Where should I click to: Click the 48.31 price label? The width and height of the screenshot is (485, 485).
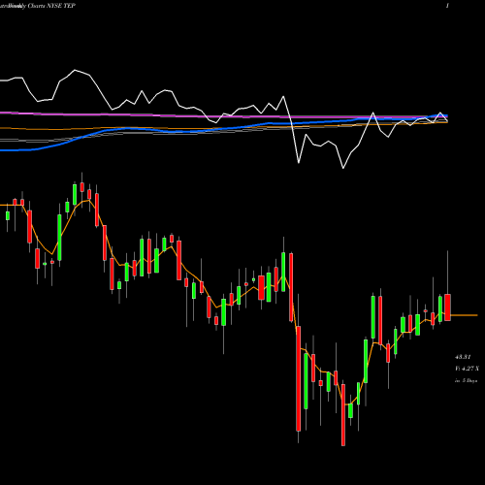click(x=463, y=357)
